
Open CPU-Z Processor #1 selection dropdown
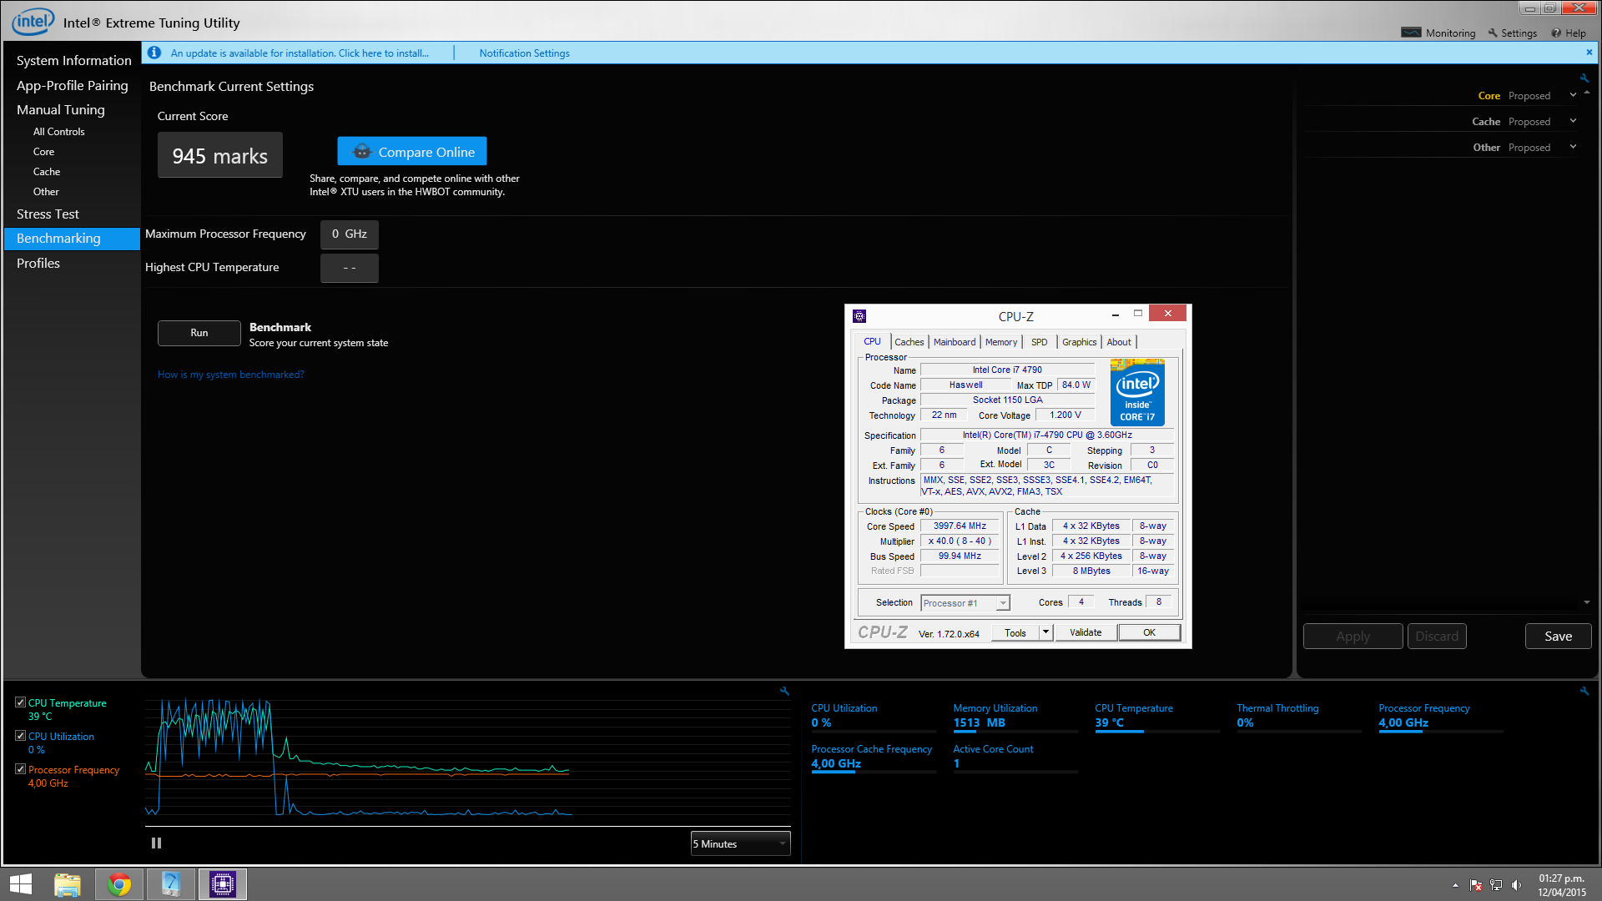click(965, 602)
